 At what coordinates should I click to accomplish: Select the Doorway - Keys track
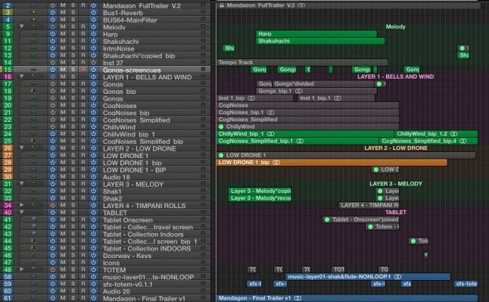127,256
